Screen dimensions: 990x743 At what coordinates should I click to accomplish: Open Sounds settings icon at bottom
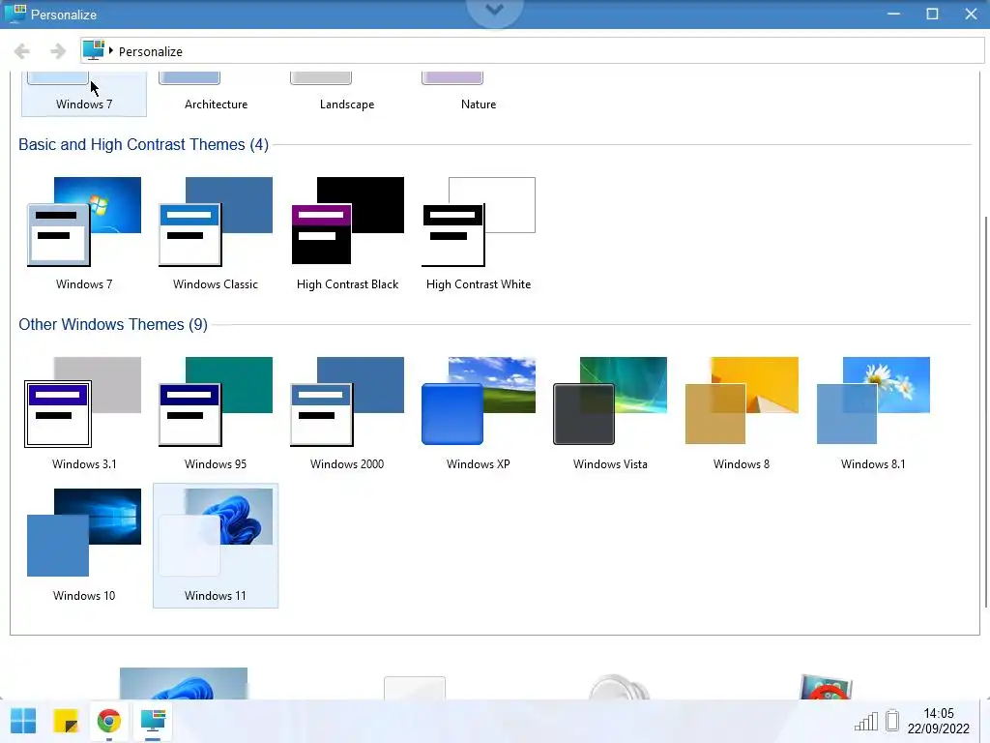click(x=619, y=687)
